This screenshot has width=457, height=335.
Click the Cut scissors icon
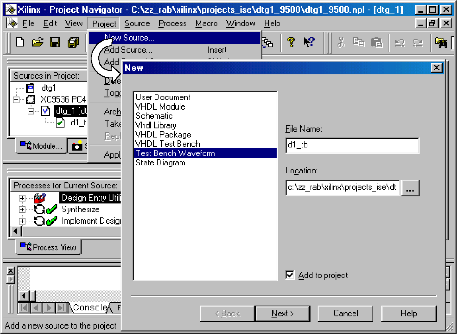click(341, 42)
